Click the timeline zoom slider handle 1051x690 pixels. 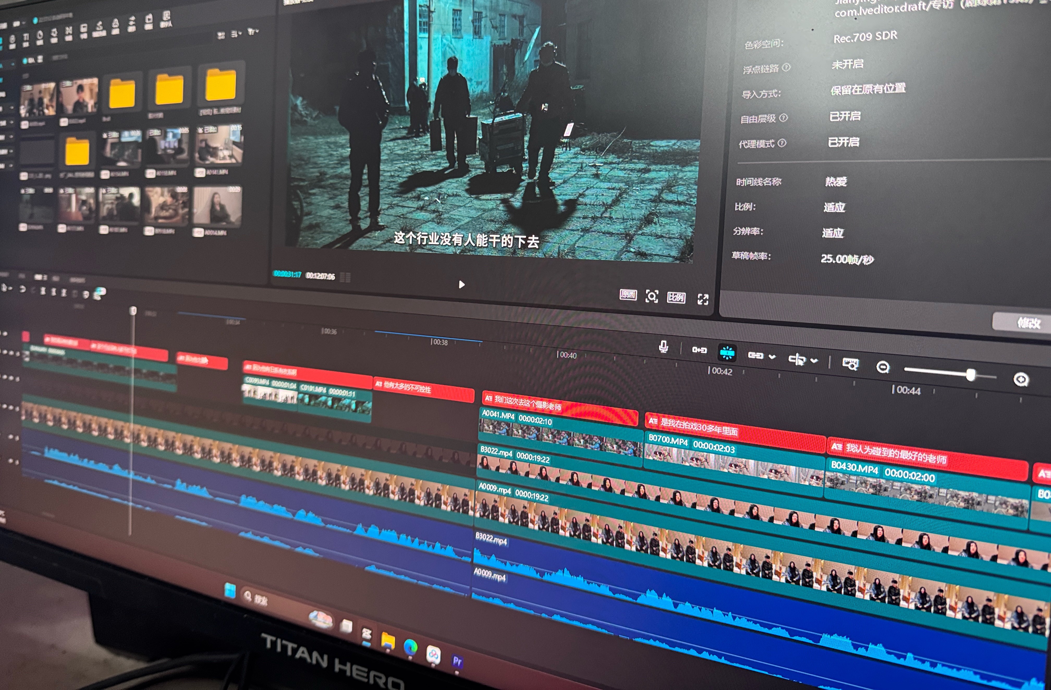pos(970,375)
